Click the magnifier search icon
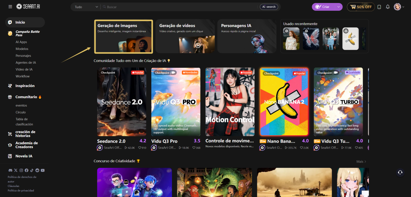 (104, 7)
